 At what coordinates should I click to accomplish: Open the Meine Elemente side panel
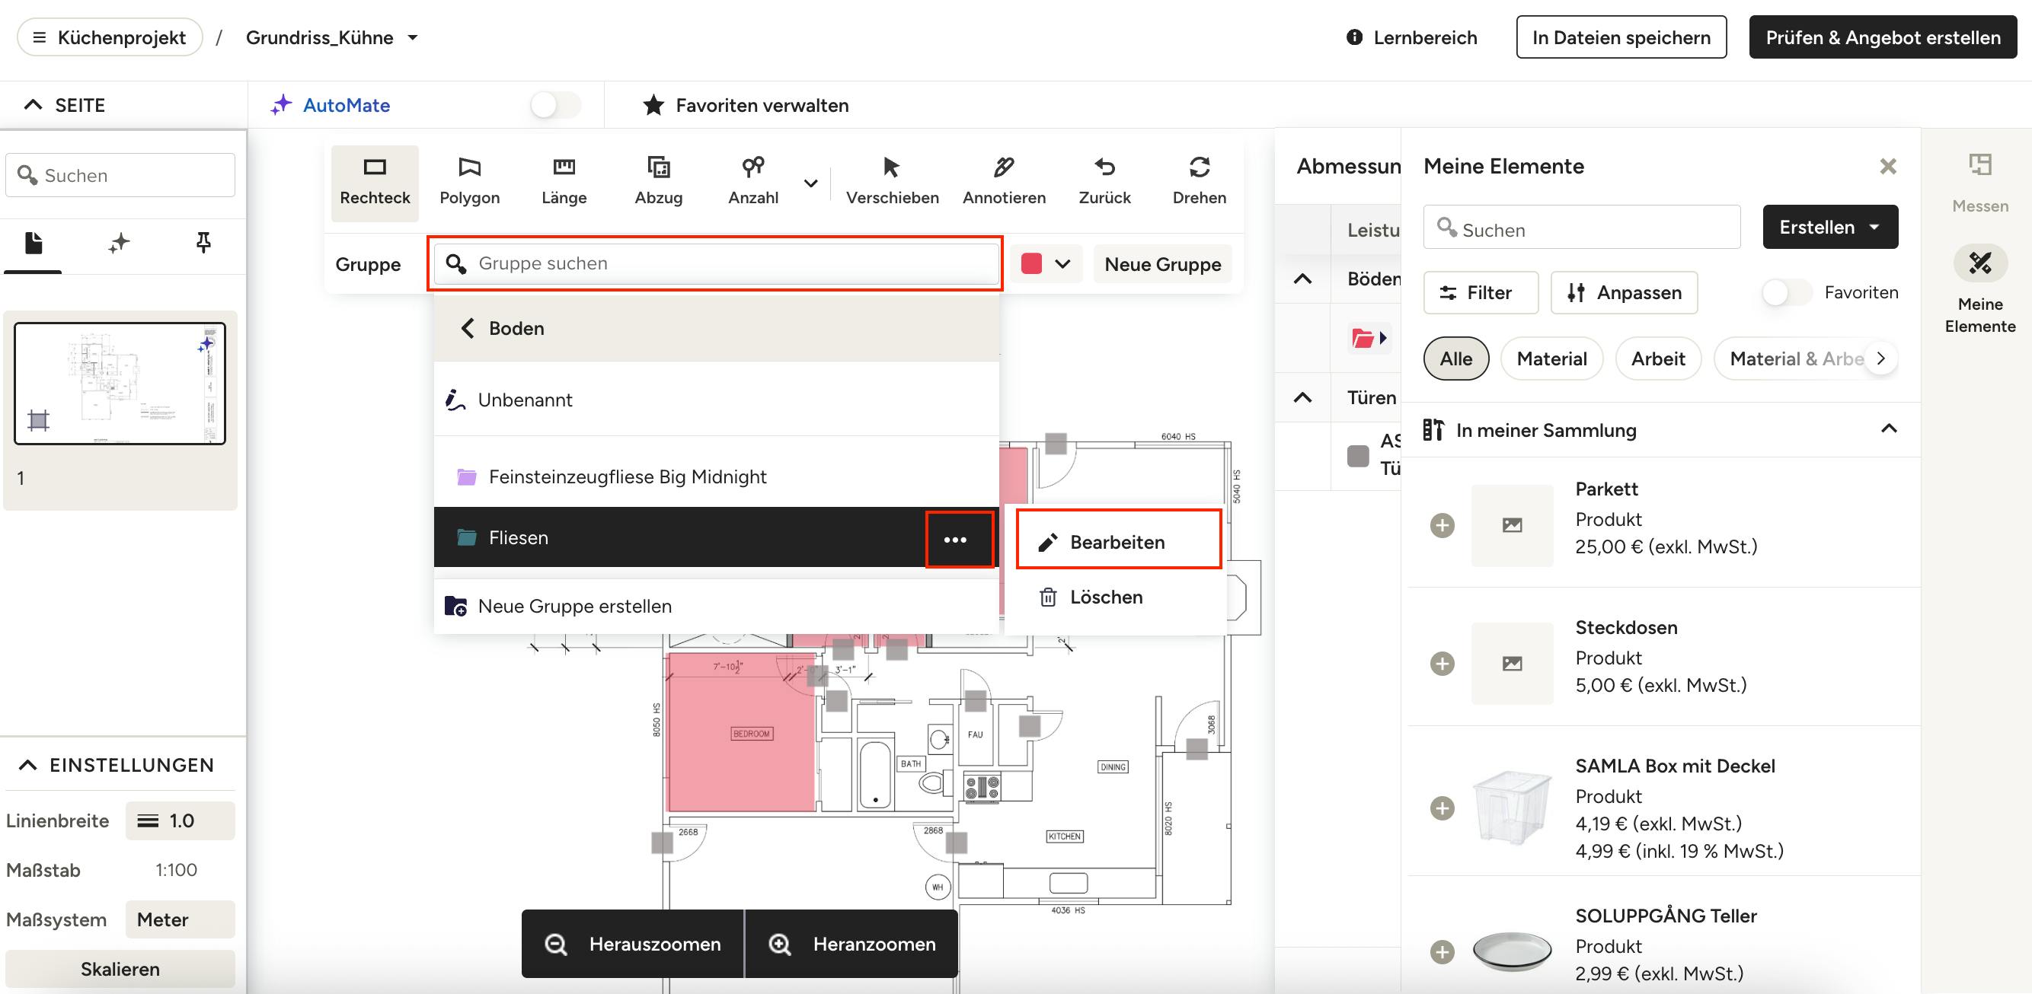pyautogui.click(x=1980, y=290)
